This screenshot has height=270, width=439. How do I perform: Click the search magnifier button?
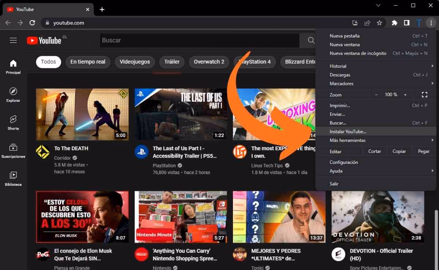pos(311,40)
